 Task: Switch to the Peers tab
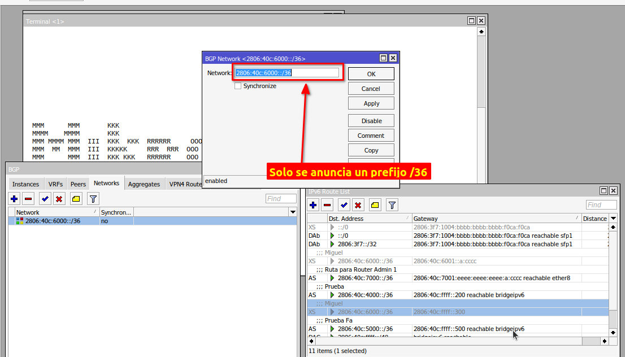(x=78, y=184)
